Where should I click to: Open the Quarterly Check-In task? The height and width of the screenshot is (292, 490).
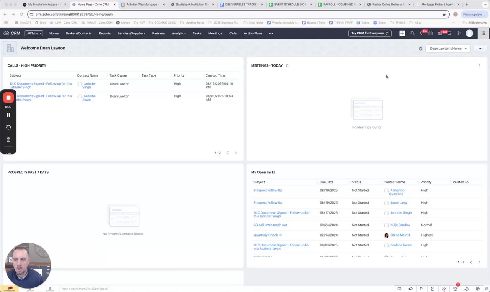click(268, 235)
